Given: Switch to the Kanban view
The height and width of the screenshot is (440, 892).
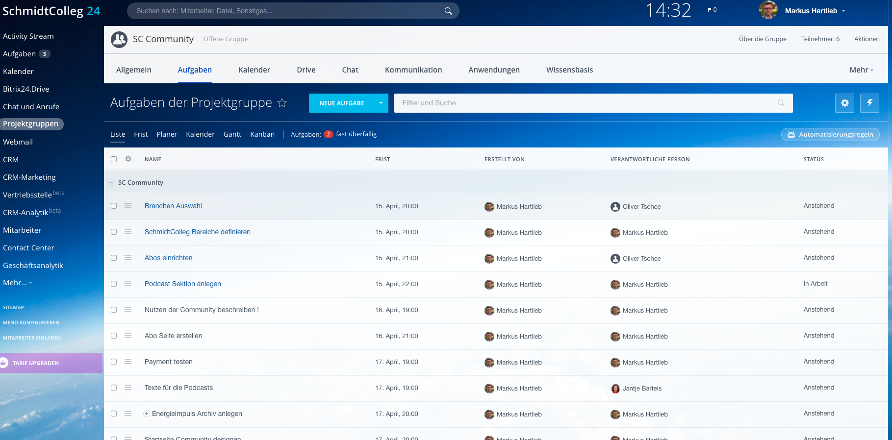Looking at the screenshot, I should (262, 134).
